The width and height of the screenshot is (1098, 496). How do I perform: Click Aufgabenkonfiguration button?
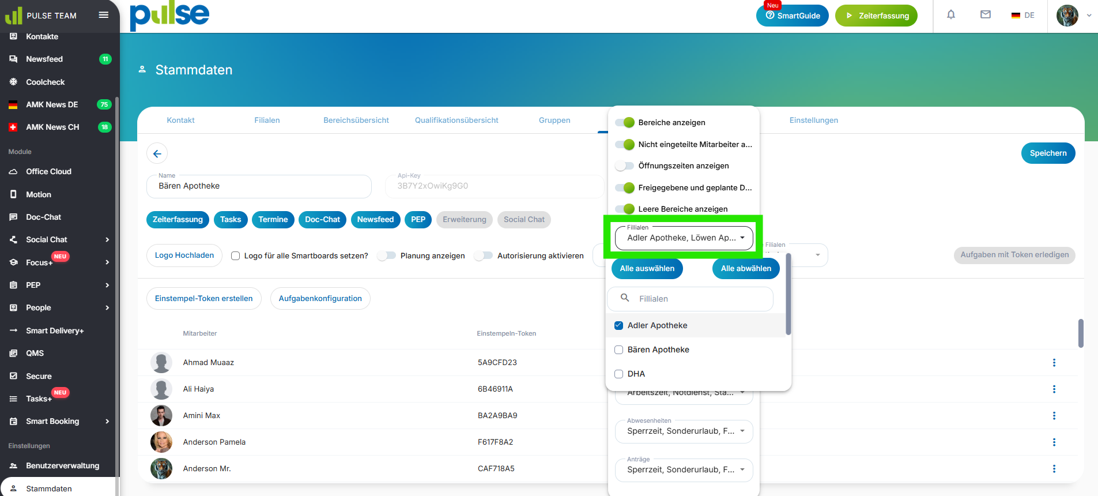[320, 298]
